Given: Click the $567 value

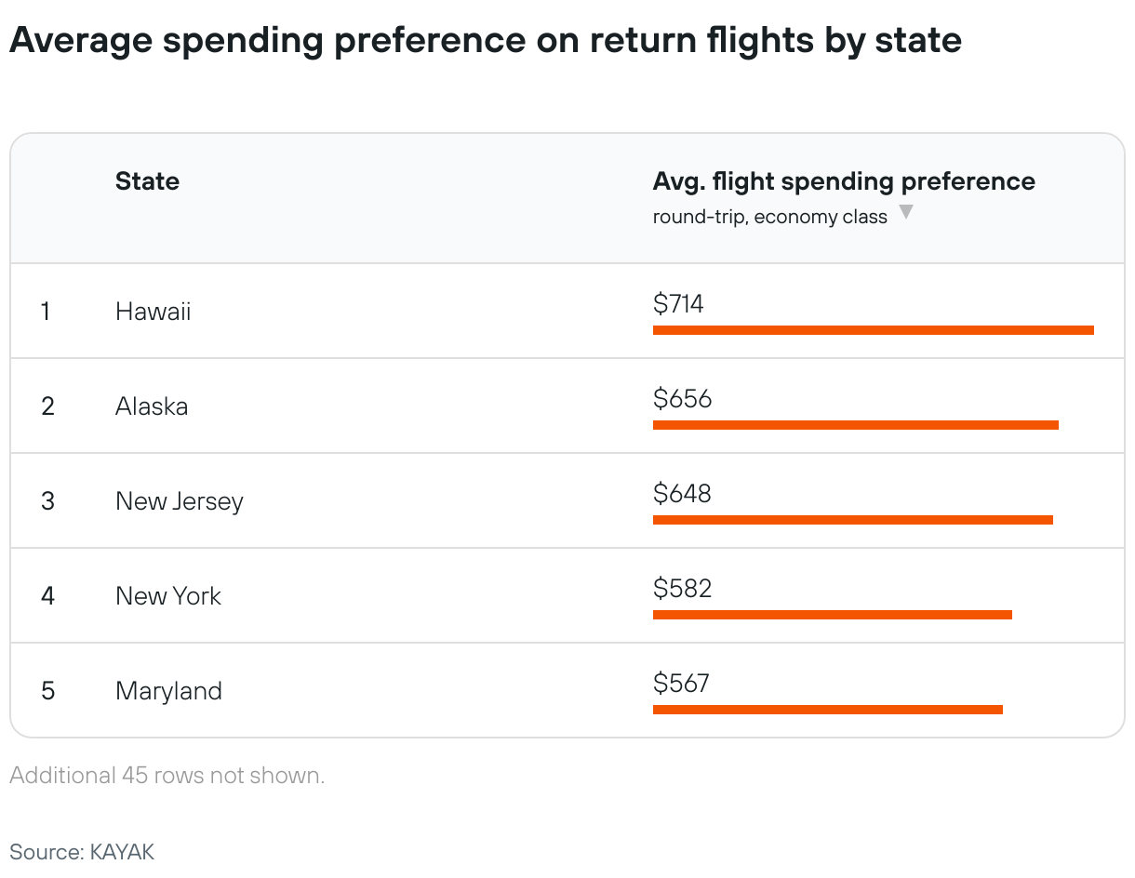Looking at the screenshot, I should pyautogui.click(x=681, y=684).
